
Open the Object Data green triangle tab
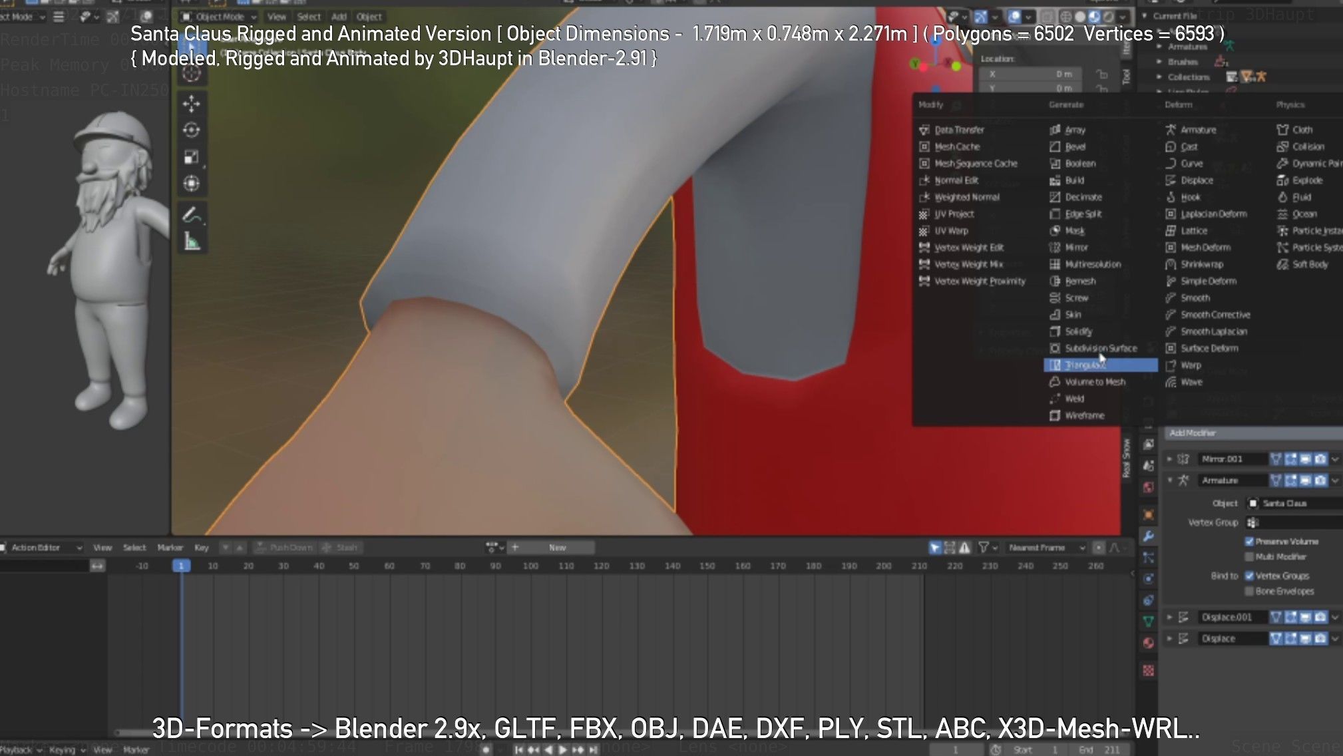pyautogui.click(x=1149, y=622)
